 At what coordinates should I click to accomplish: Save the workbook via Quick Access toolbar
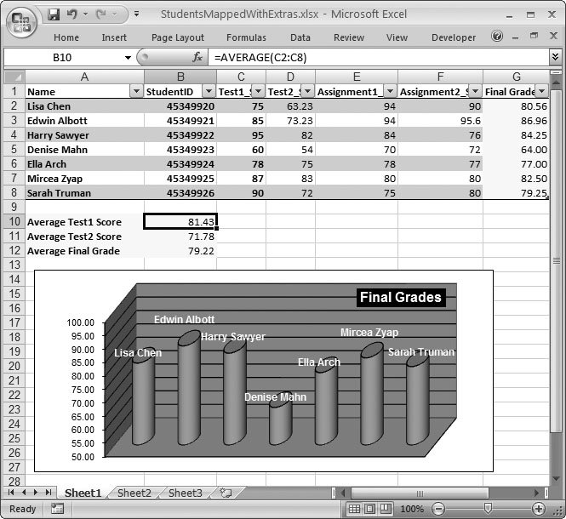pyautogui.click(x=54, y=14)
